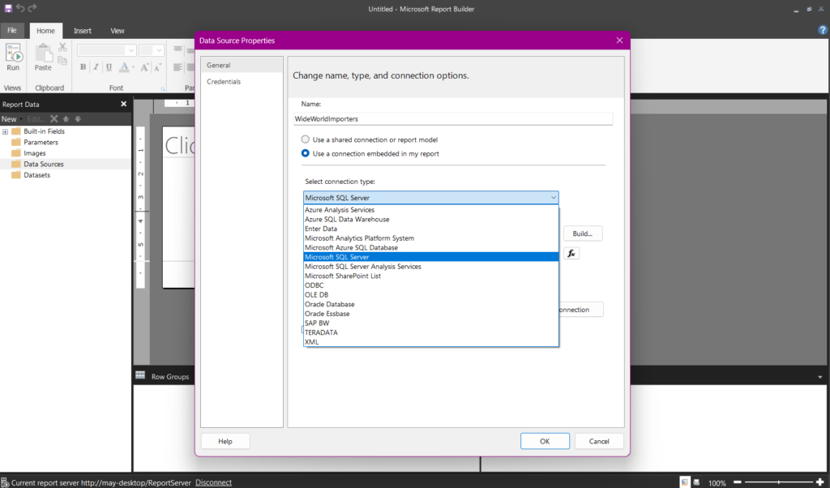830x488 pixels.
Task: Toggle Underline formatting in the Font group
Action: 109,66
